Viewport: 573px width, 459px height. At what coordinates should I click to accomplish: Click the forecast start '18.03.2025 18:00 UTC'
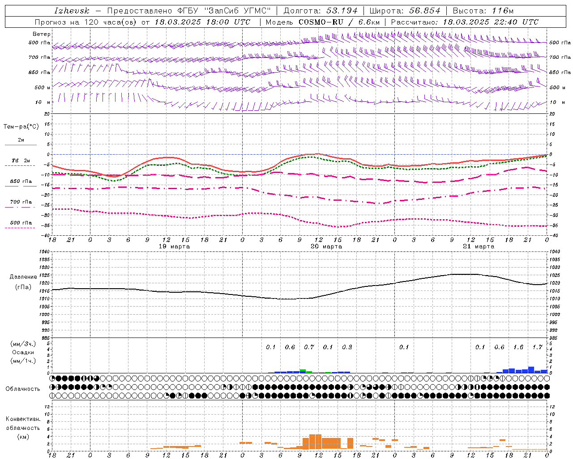click(x=202, y=22)
